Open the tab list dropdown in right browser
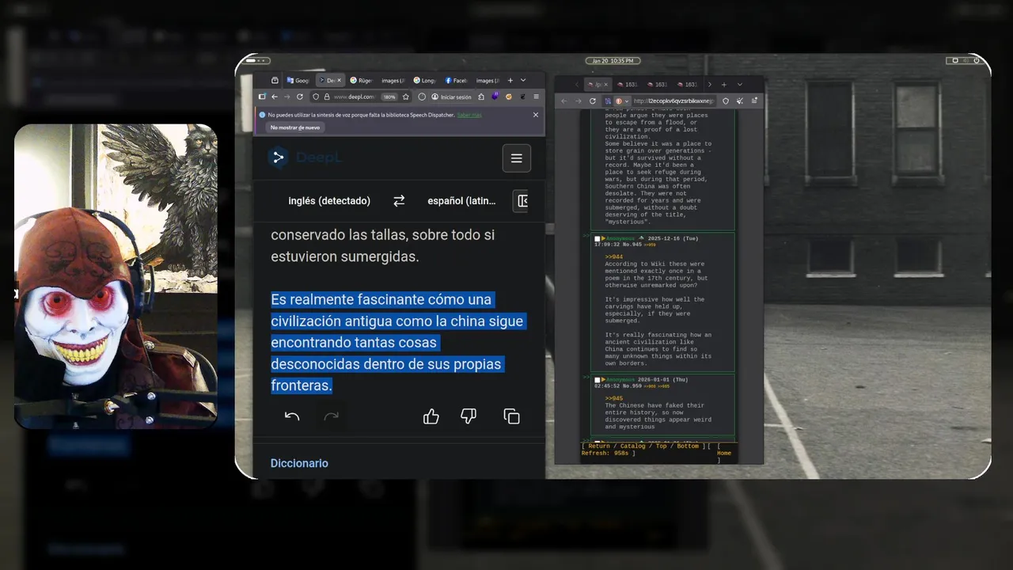The width and height of the screenshot is (1013, 570). click(x=740, y=85)
